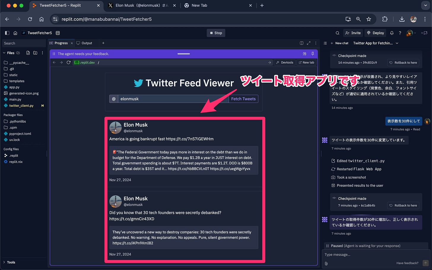Screen dimensions: 432x270
Task: Open twitter_client.py file
Action: point(21,106)
